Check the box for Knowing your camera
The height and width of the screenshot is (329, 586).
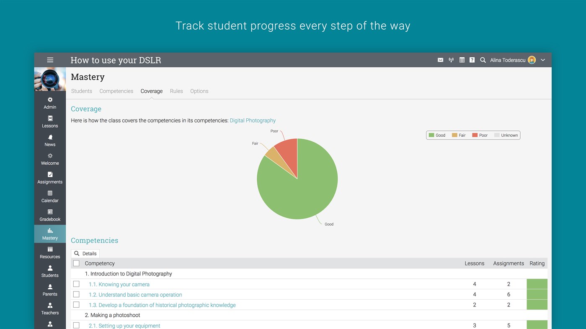[x=76, y=284]
